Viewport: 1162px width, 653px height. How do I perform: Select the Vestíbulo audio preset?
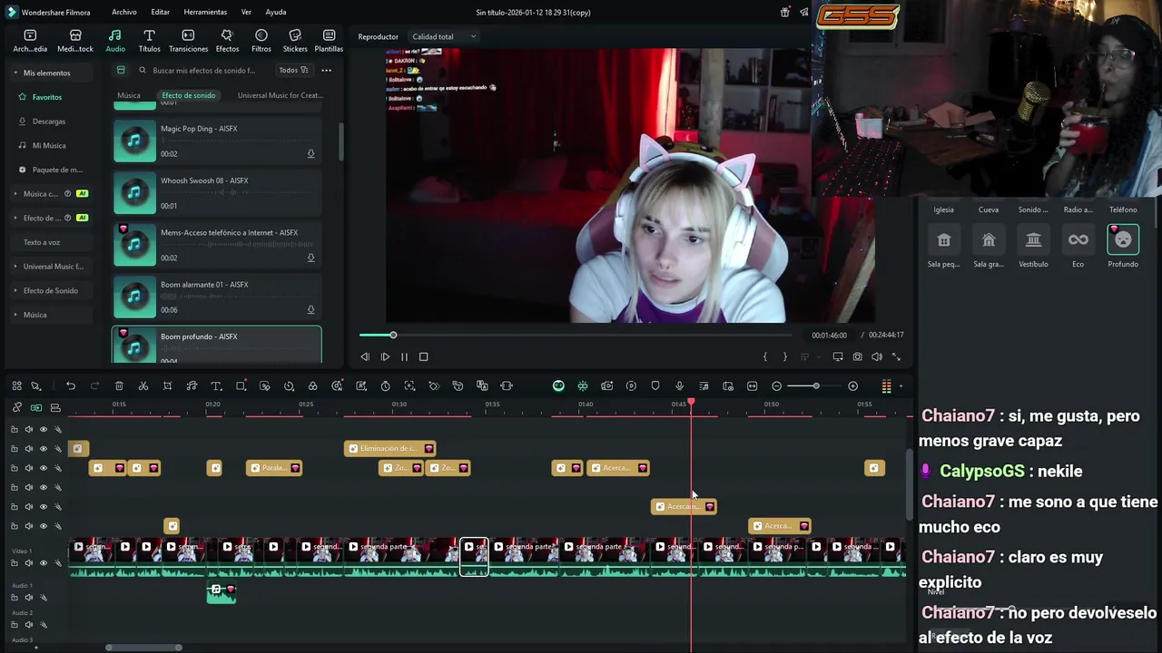[x=1033, y=239]
